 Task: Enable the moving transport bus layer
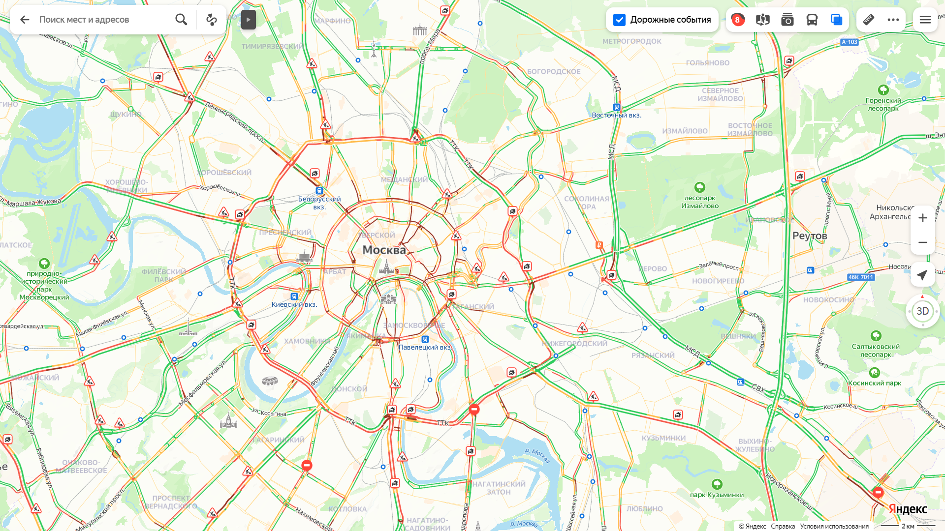pyautogui.click(x=812, y=20)
